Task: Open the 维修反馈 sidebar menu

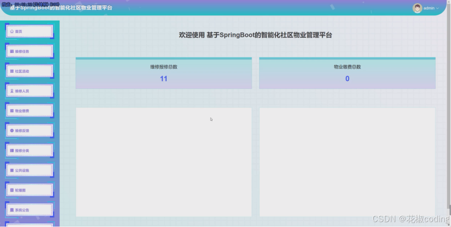Action: pyautogui.click(x=29, y=131)
